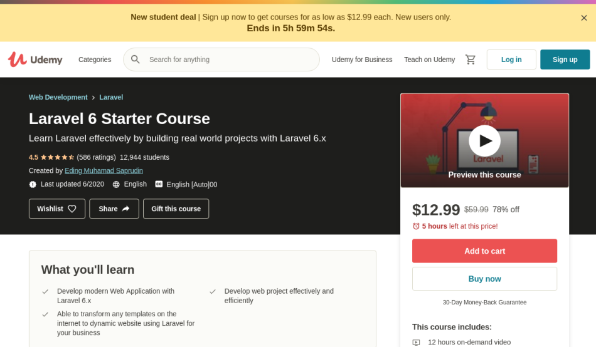Click the last updated badge icon
This screenshot has height=347, width=596.
point(33,185)
